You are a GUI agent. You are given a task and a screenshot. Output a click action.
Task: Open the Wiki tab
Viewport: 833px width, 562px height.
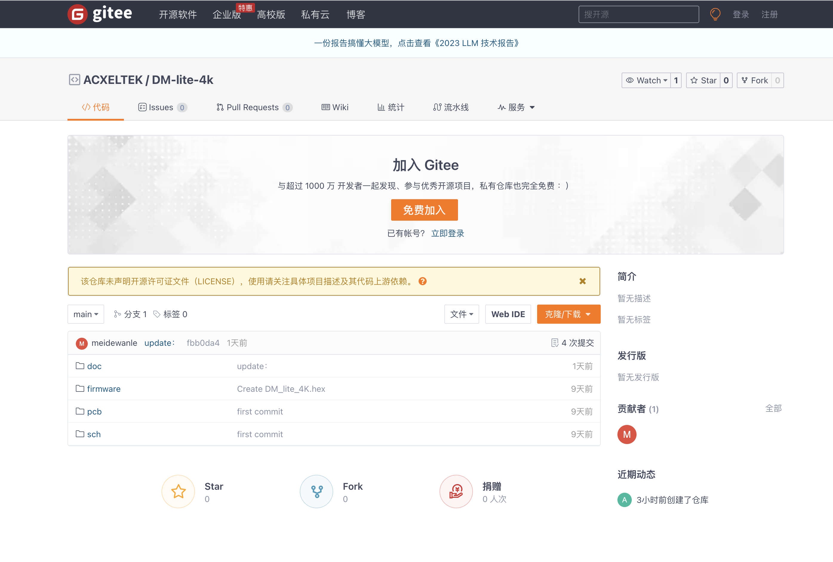click(335, 107)
